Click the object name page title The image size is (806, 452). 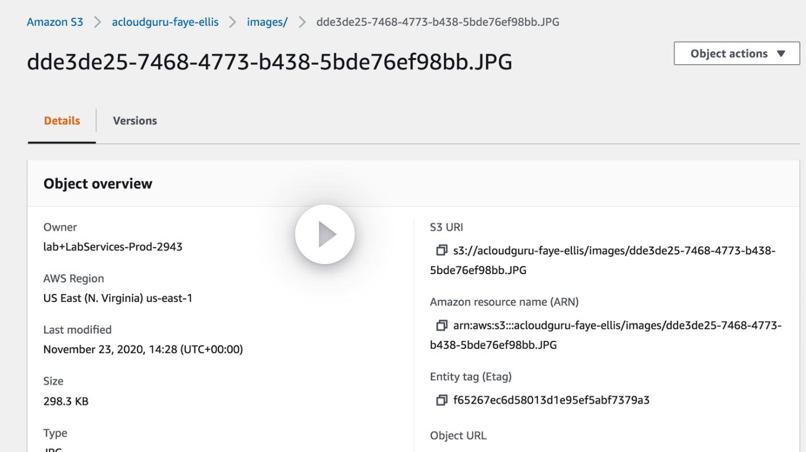tap(270, 62)
